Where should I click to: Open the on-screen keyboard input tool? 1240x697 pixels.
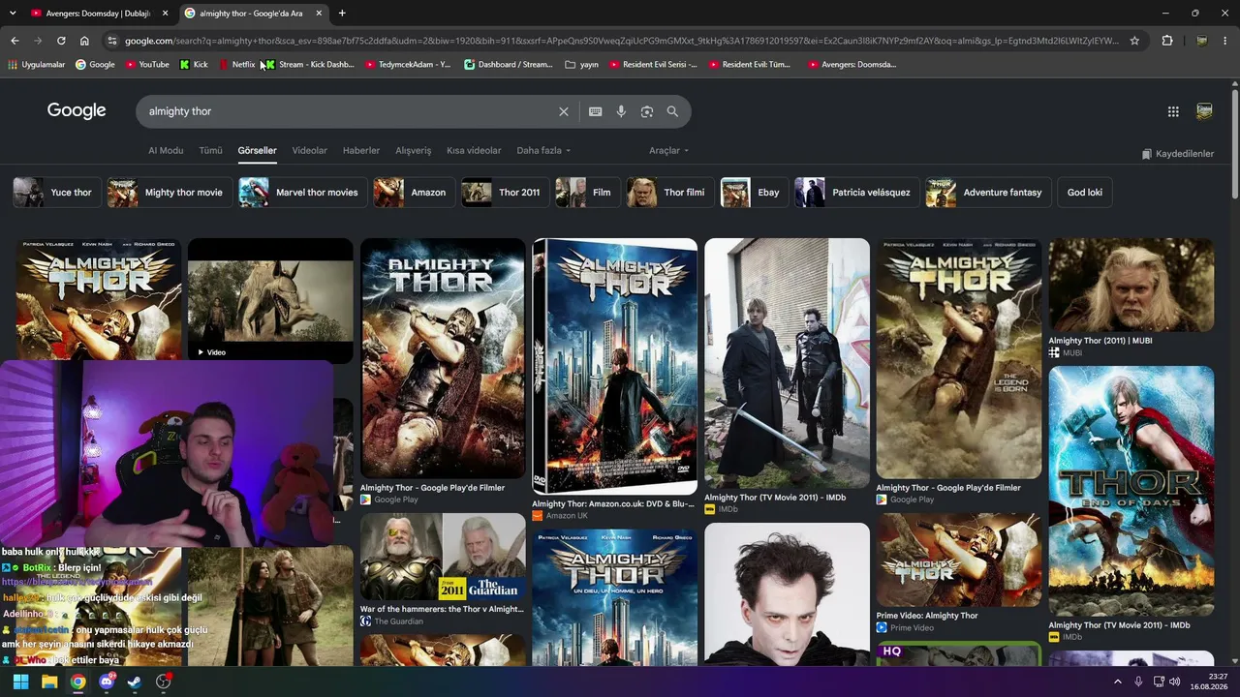click(x=596, y=111)
